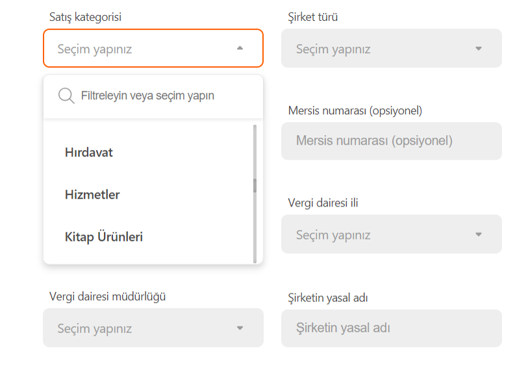This screenshot has width=528, height=385.
Task: Click the Şirket türü label text
Action: [313, 17]
